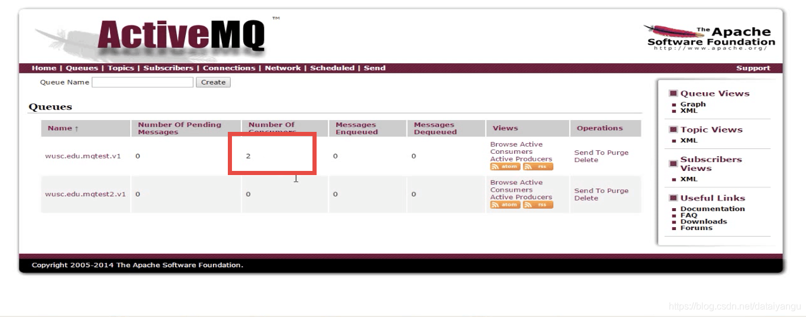Image resolution: width=806 pixels, height=317 pixels.
Task: Go to the Home menu
Action: point(44,68)
